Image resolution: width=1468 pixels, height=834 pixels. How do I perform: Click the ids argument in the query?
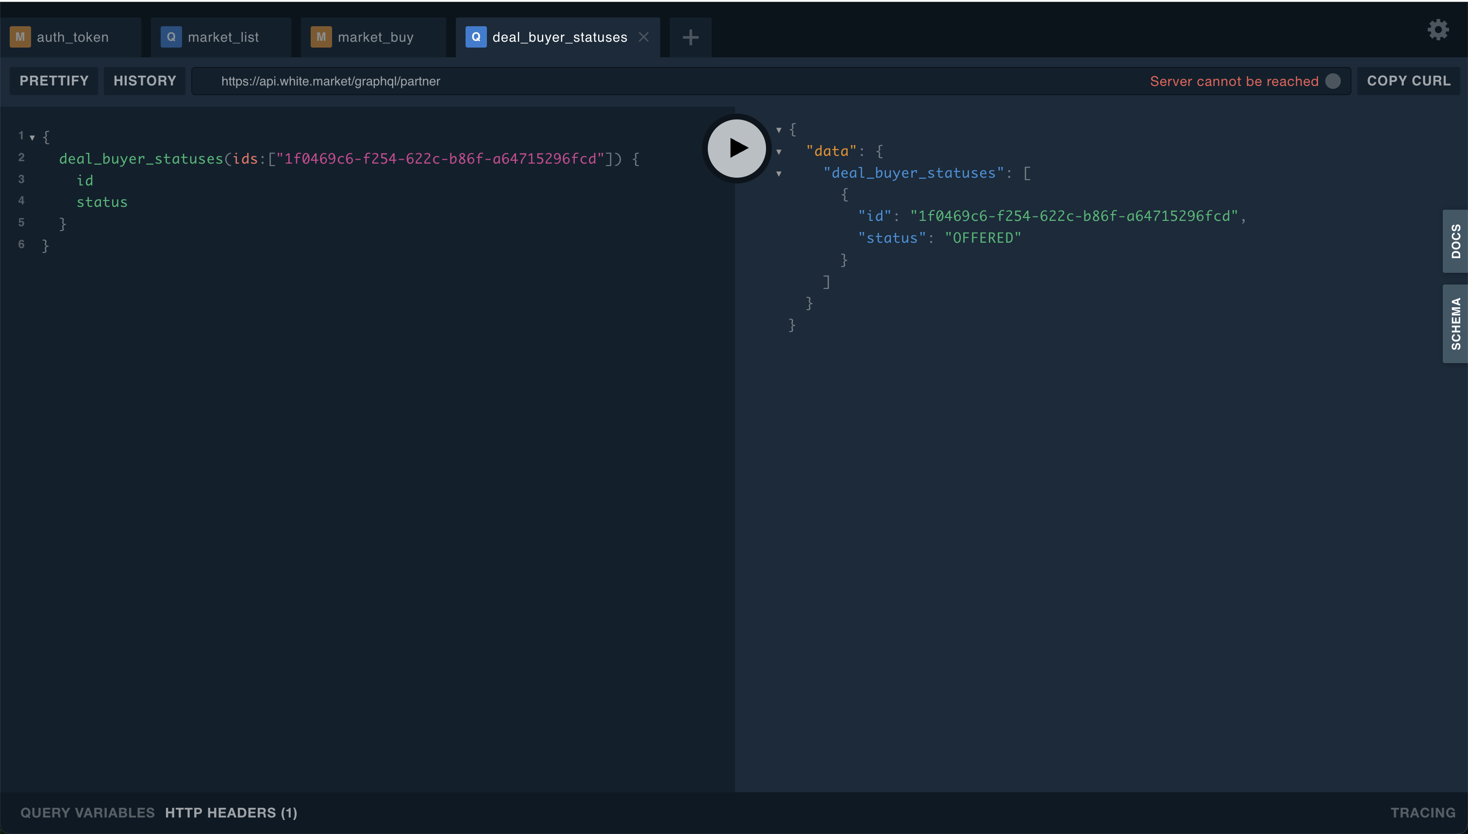(x=245, y=159)
